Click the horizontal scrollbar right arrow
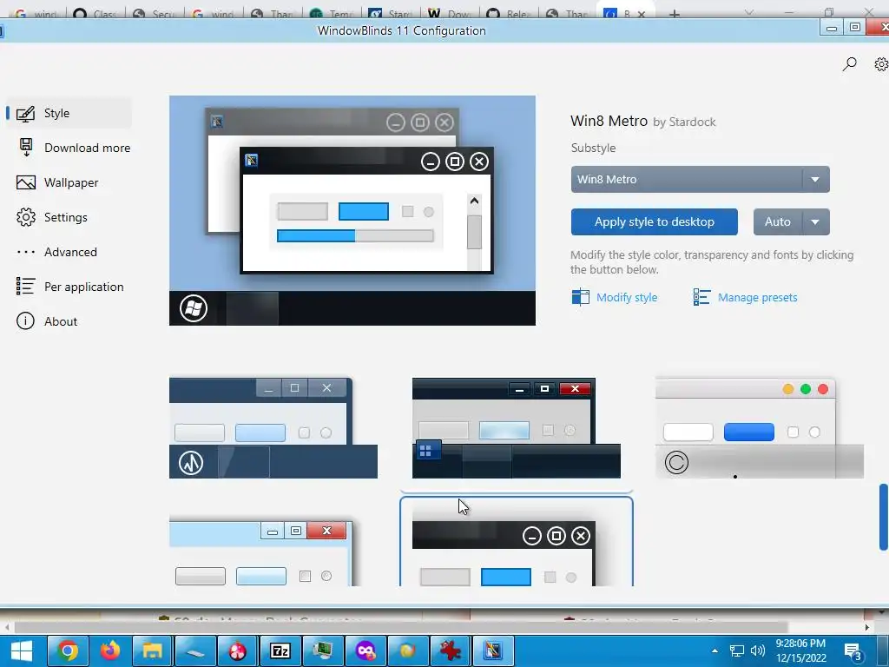This screenshot has width=889, height=667. tap(867, 627)
